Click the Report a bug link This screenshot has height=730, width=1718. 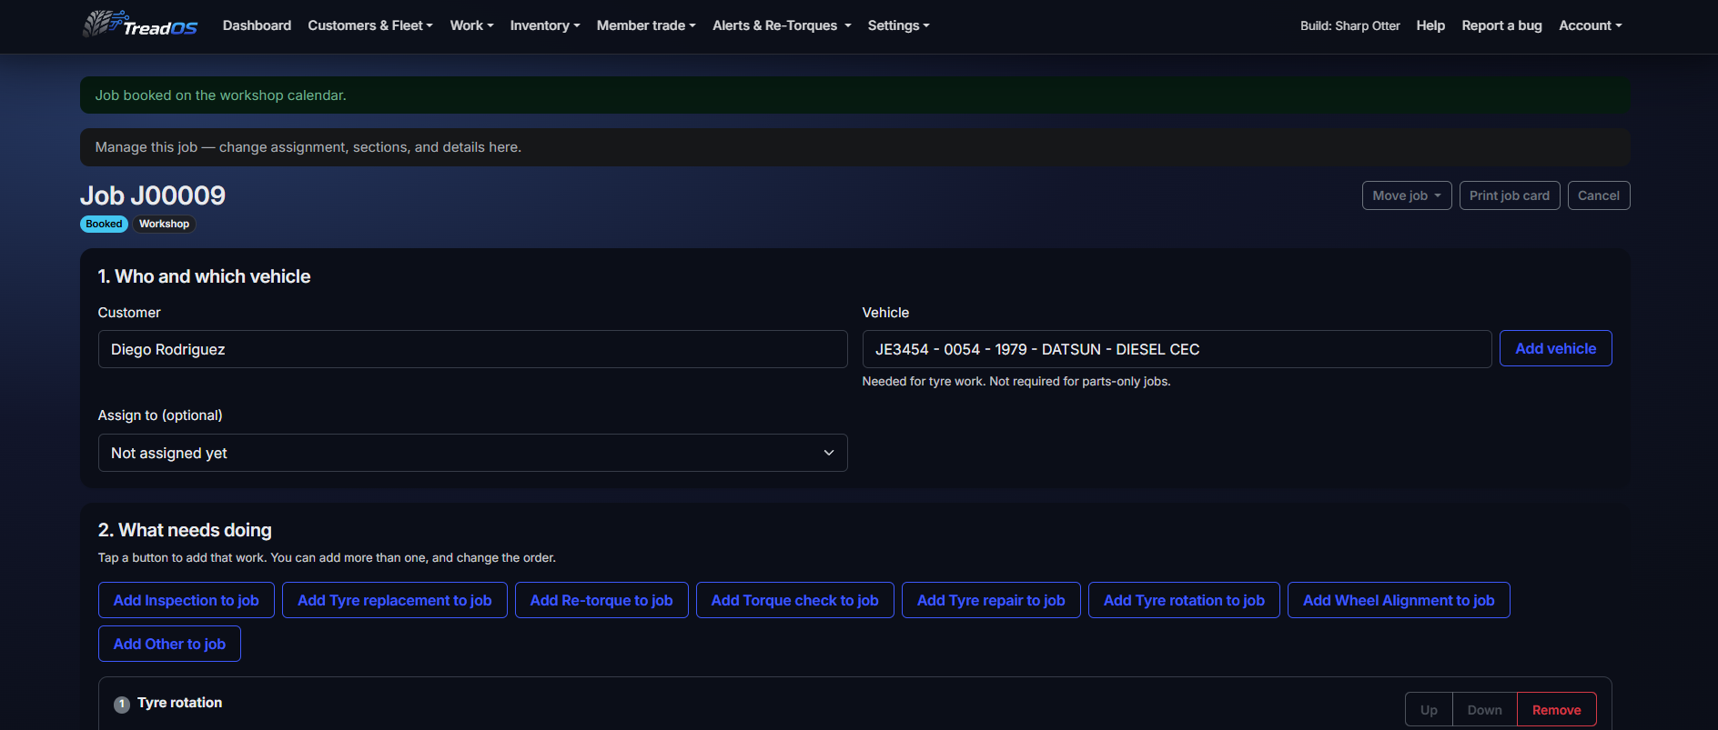pos(1501,25)
